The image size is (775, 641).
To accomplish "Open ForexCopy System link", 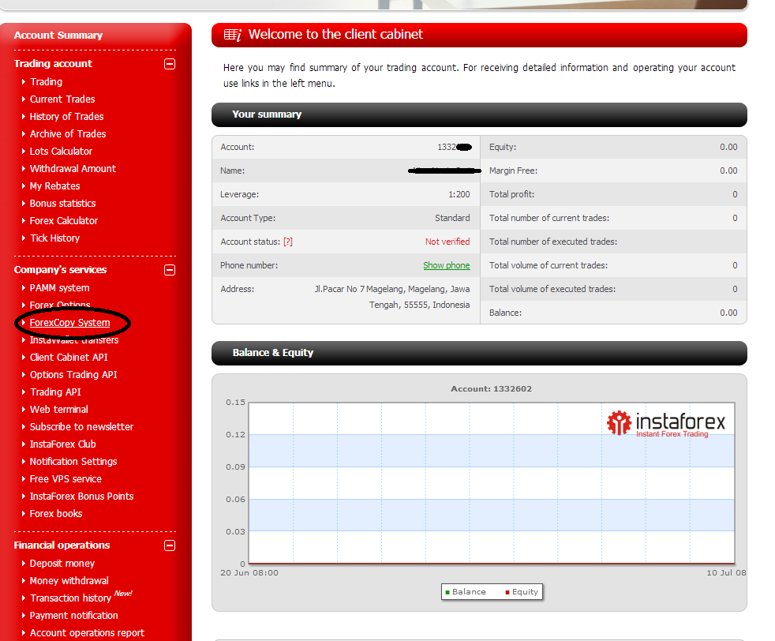I will click(69, 322).
